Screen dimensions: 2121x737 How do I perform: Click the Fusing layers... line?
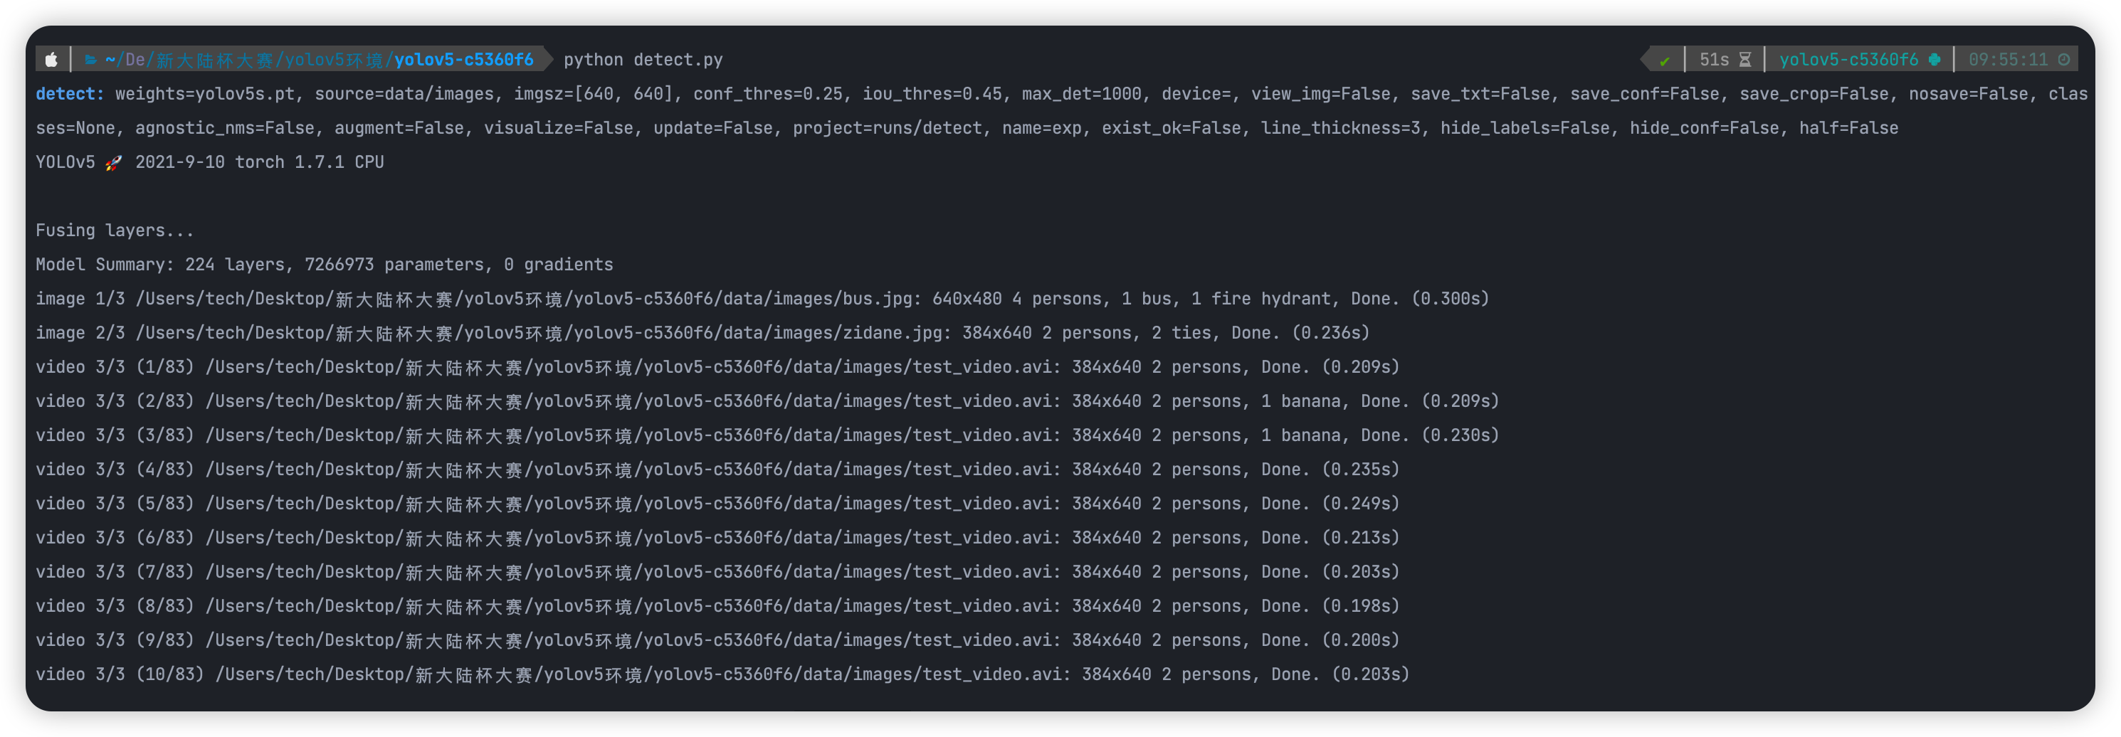tap(115, 230)
